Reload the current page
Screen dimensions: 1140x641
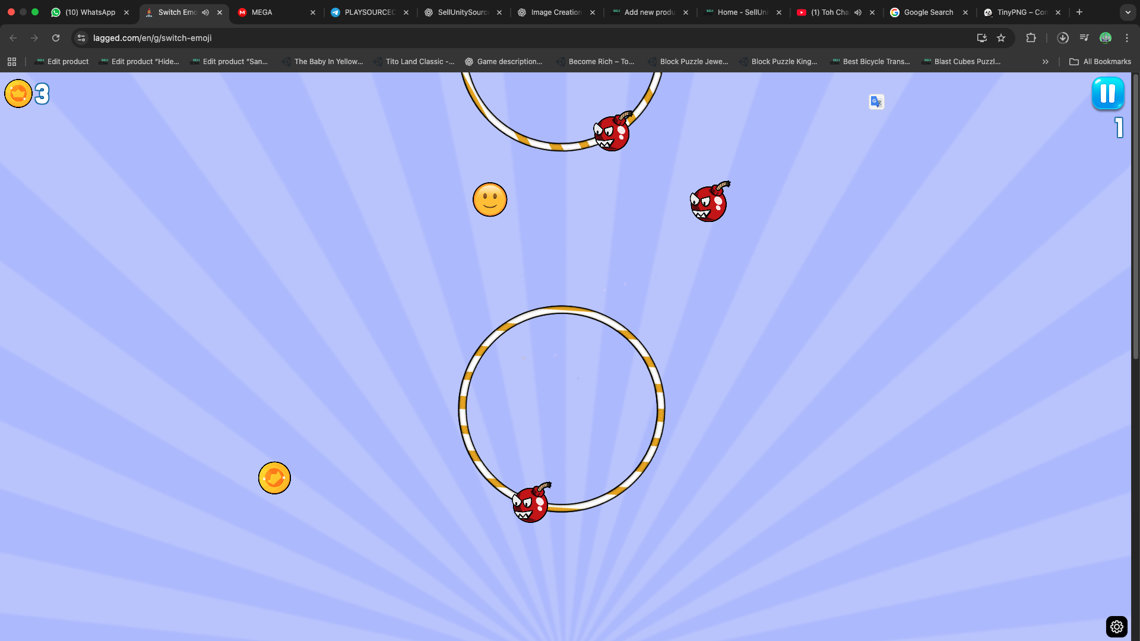[x=56, y=38]
